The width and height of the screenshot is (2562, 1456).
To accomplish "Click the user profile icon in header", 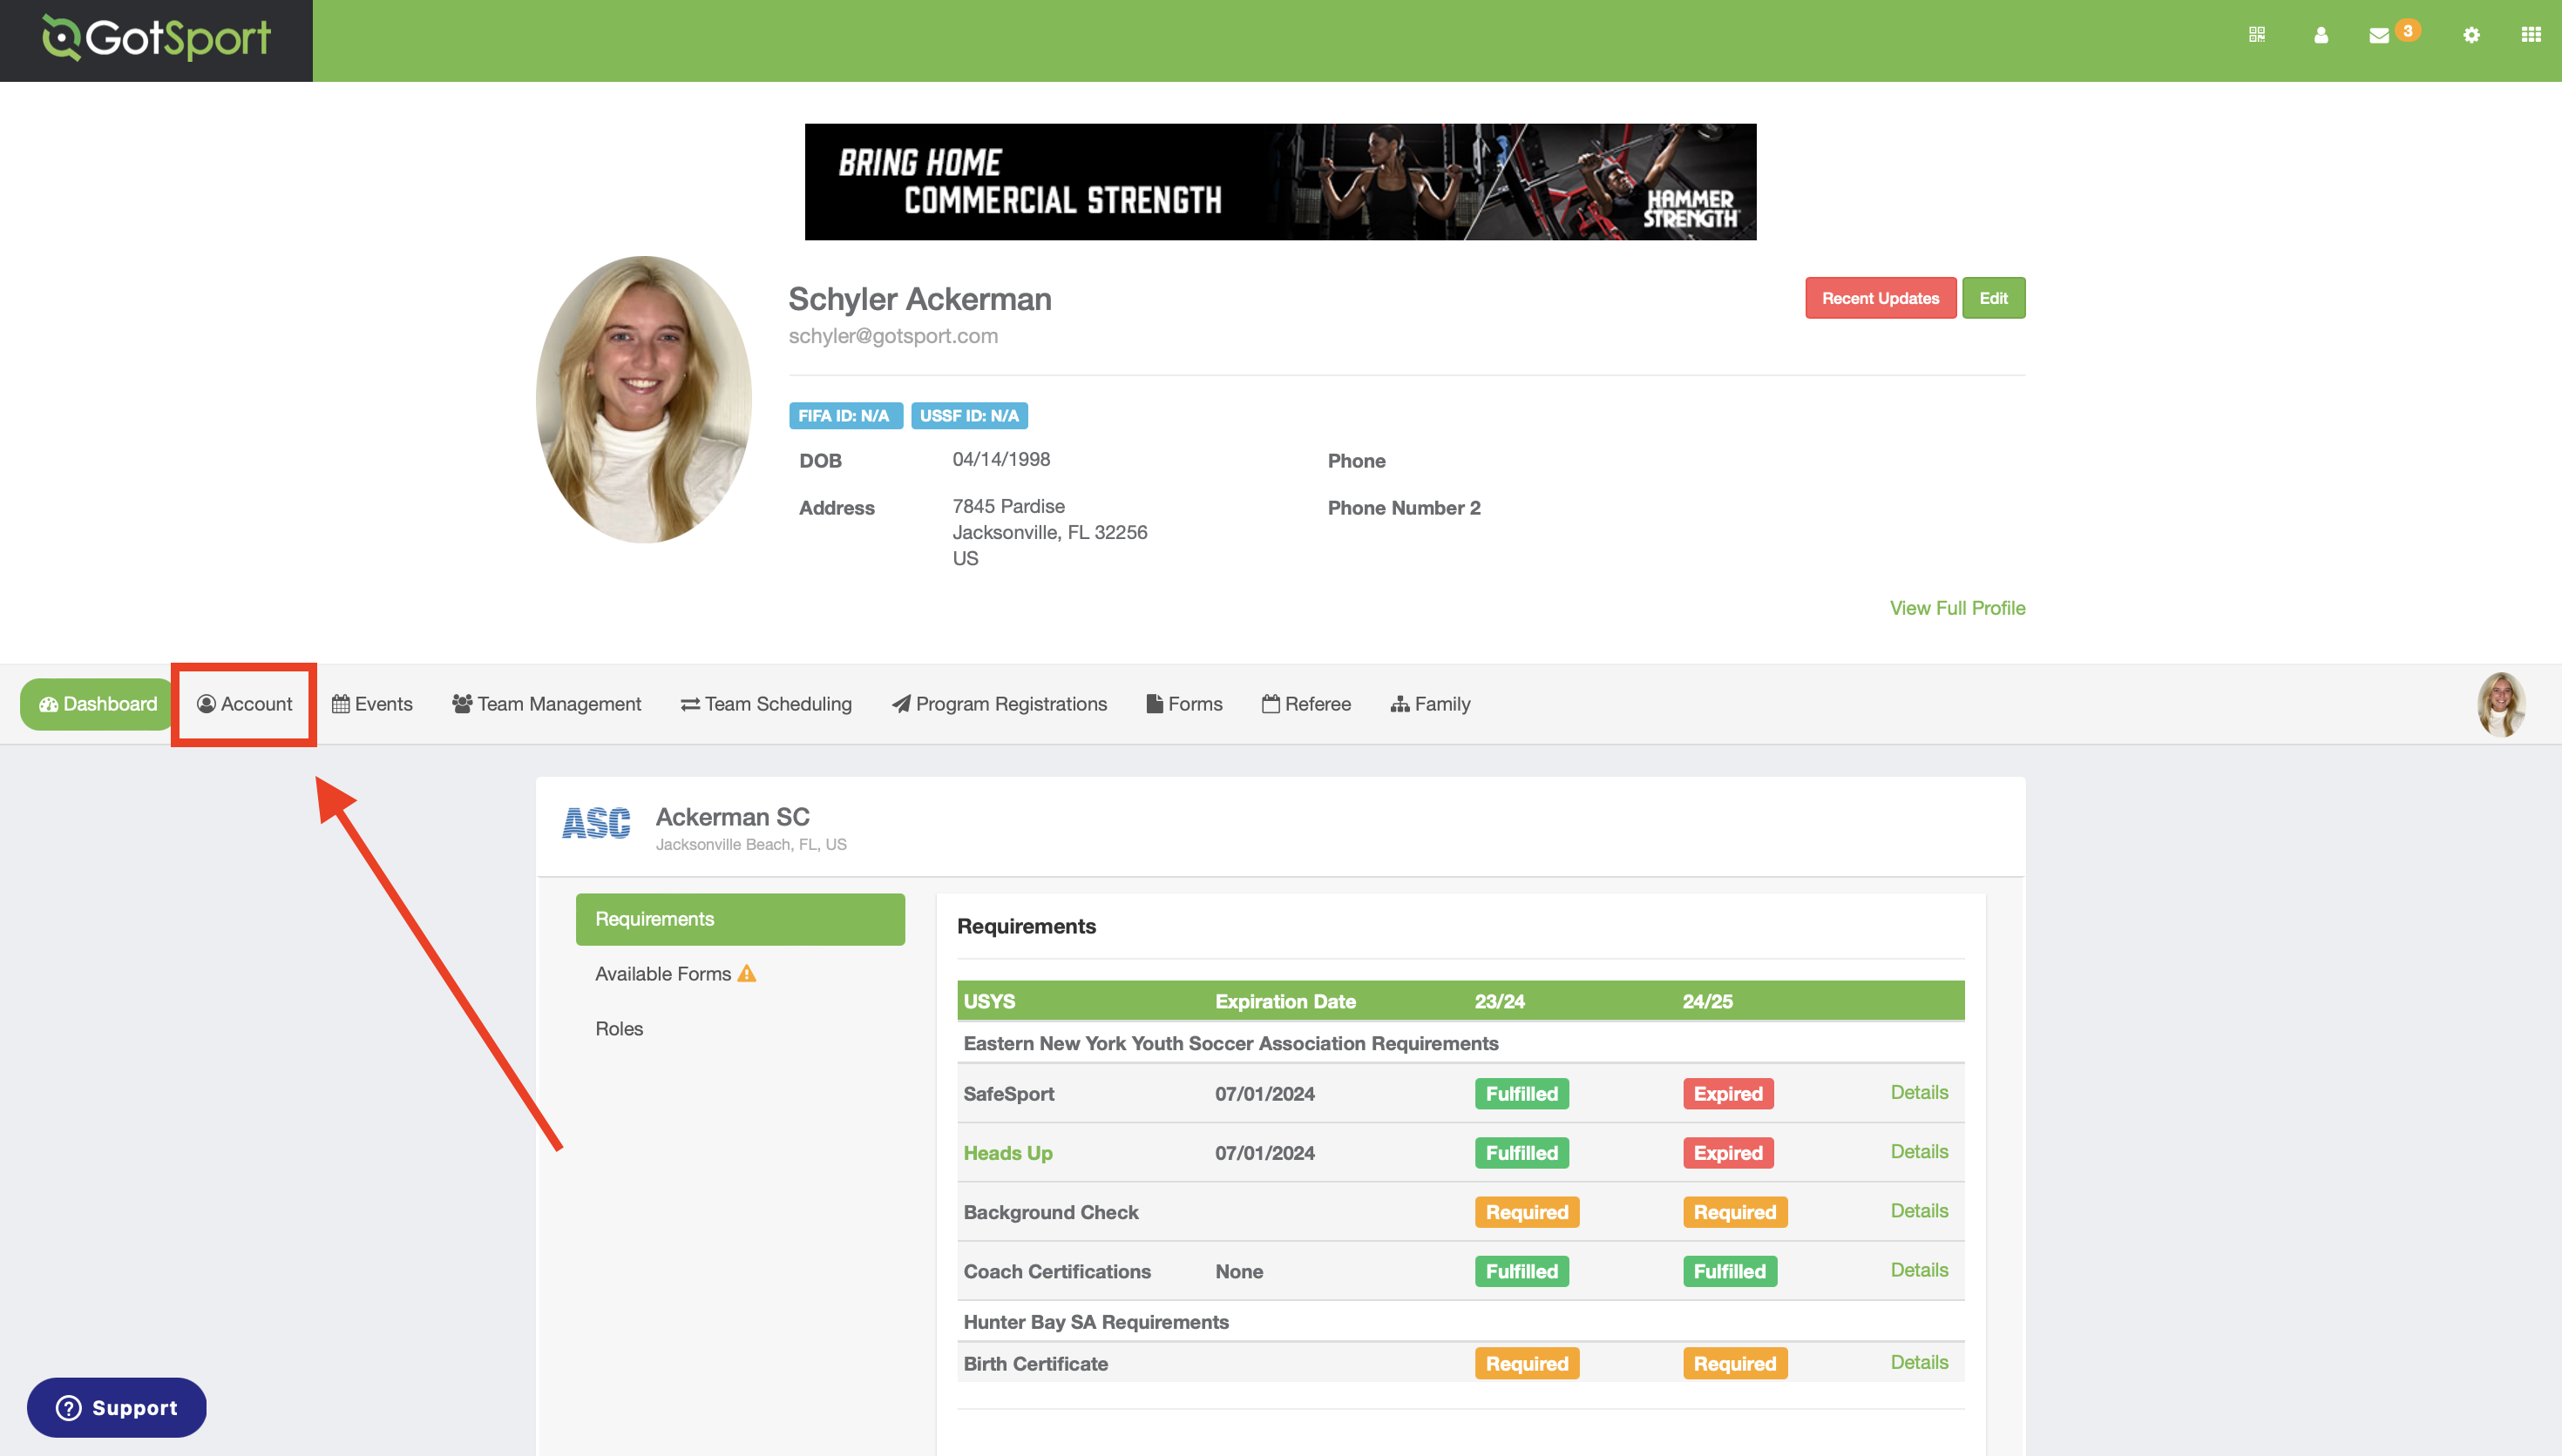I will pyautogui.click(x=2321, y=35).
